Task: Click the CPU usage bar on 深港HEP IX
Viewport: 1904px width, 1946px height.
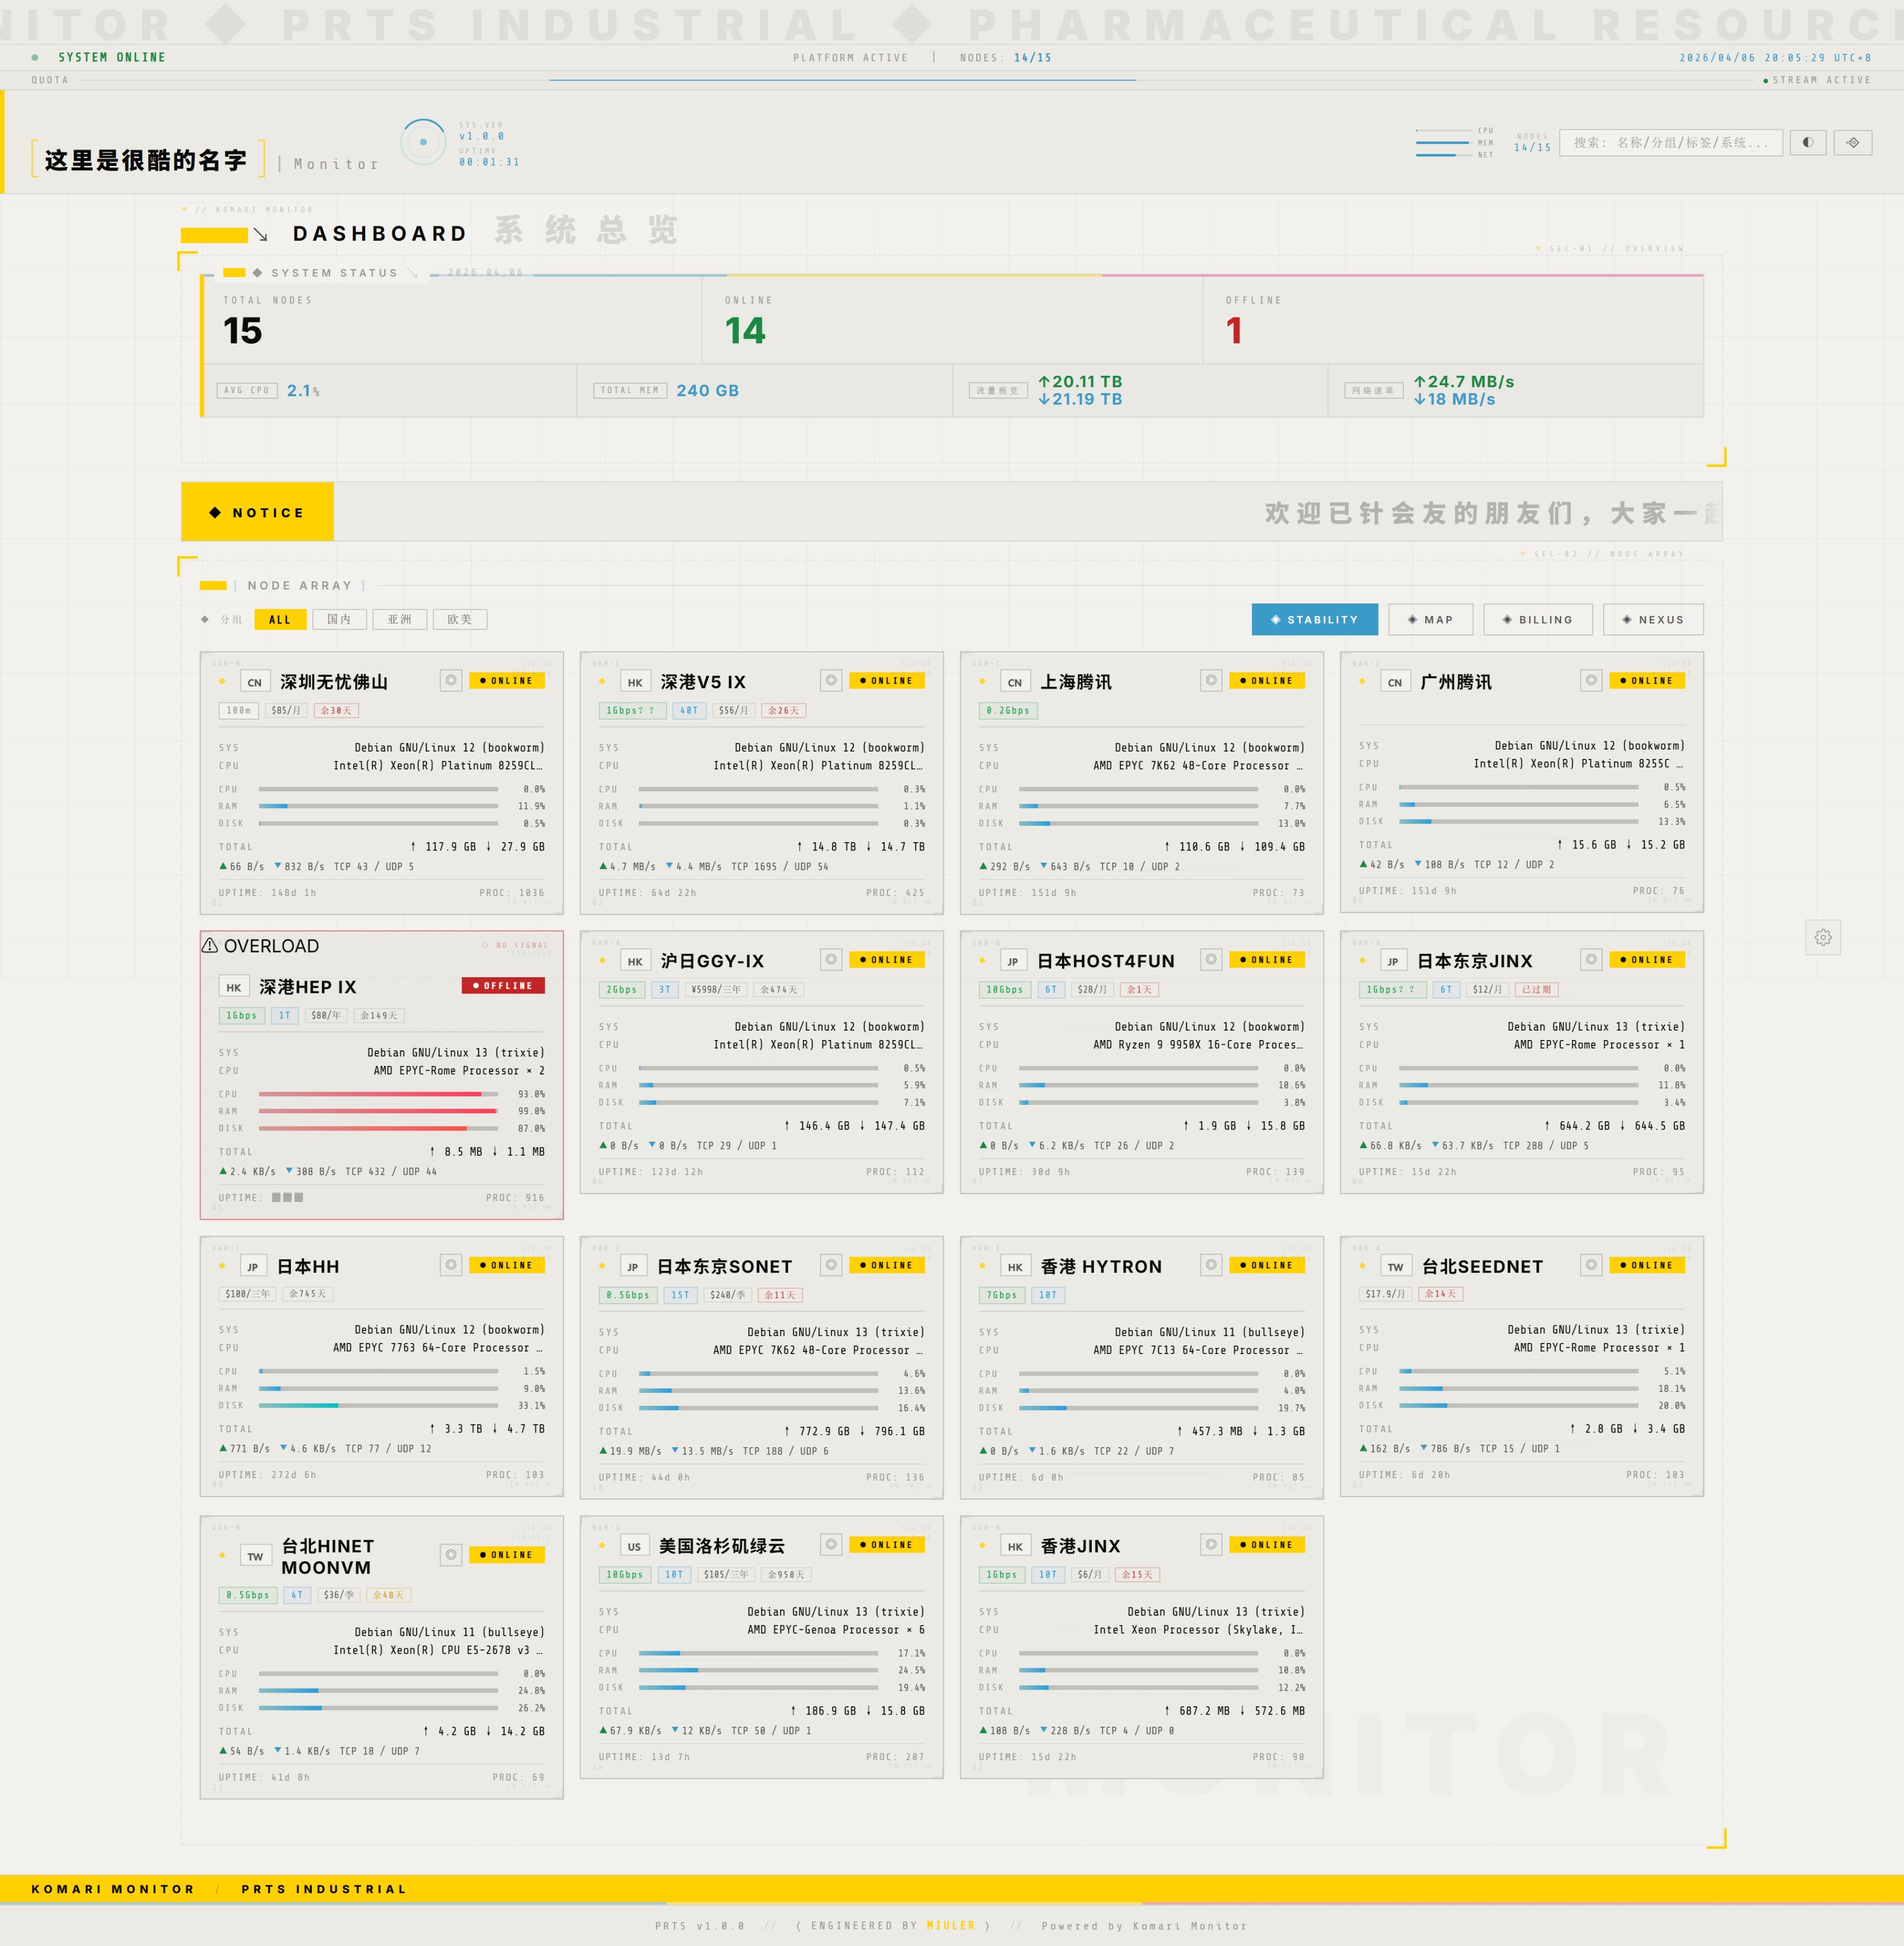Action: [x=378, y=1093]
